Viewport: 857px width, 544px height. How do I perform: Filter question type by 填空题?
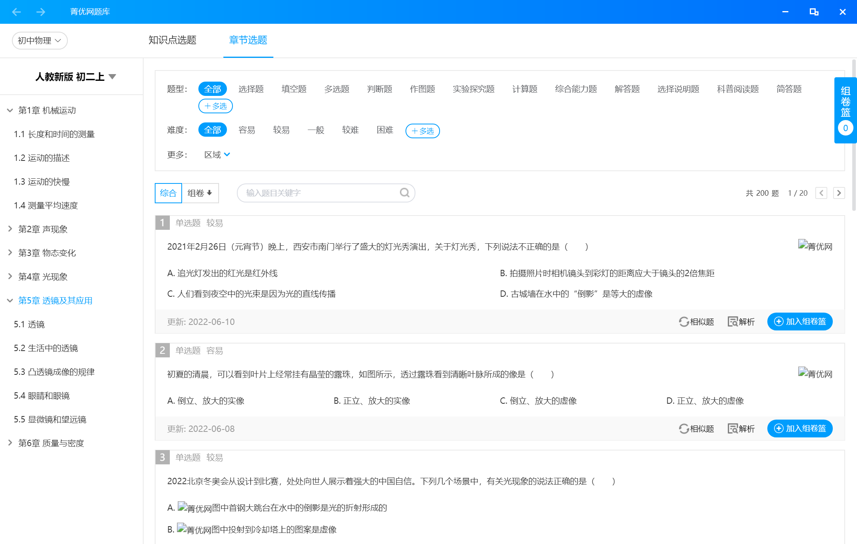pyautogui.click(x=294, y=89)
